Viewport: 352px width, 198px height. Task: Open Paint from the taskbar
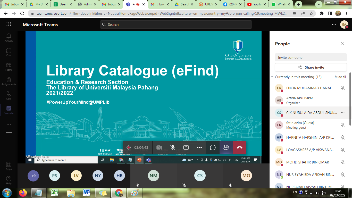135,193
